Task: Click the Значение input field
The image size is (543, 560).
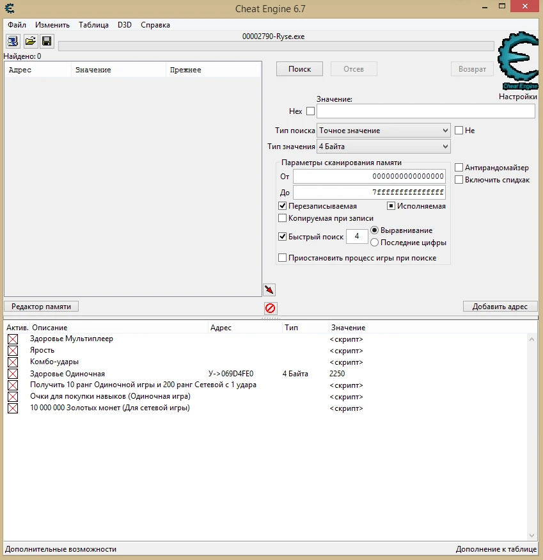Action: click(425, 111)
